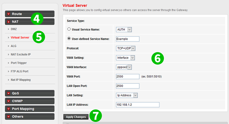Open the LAN Setting Ip Address dropdown
229x124 pixels.
127,96
